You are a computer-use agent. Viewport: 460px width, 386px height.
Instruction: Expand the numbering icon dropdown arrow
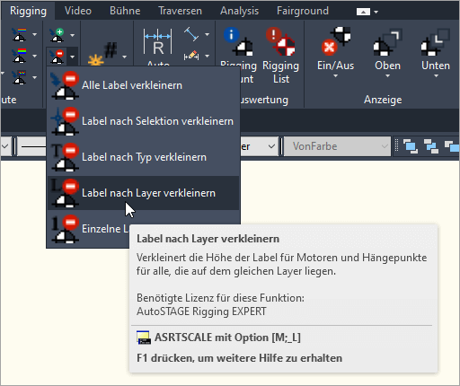(124, 57)
